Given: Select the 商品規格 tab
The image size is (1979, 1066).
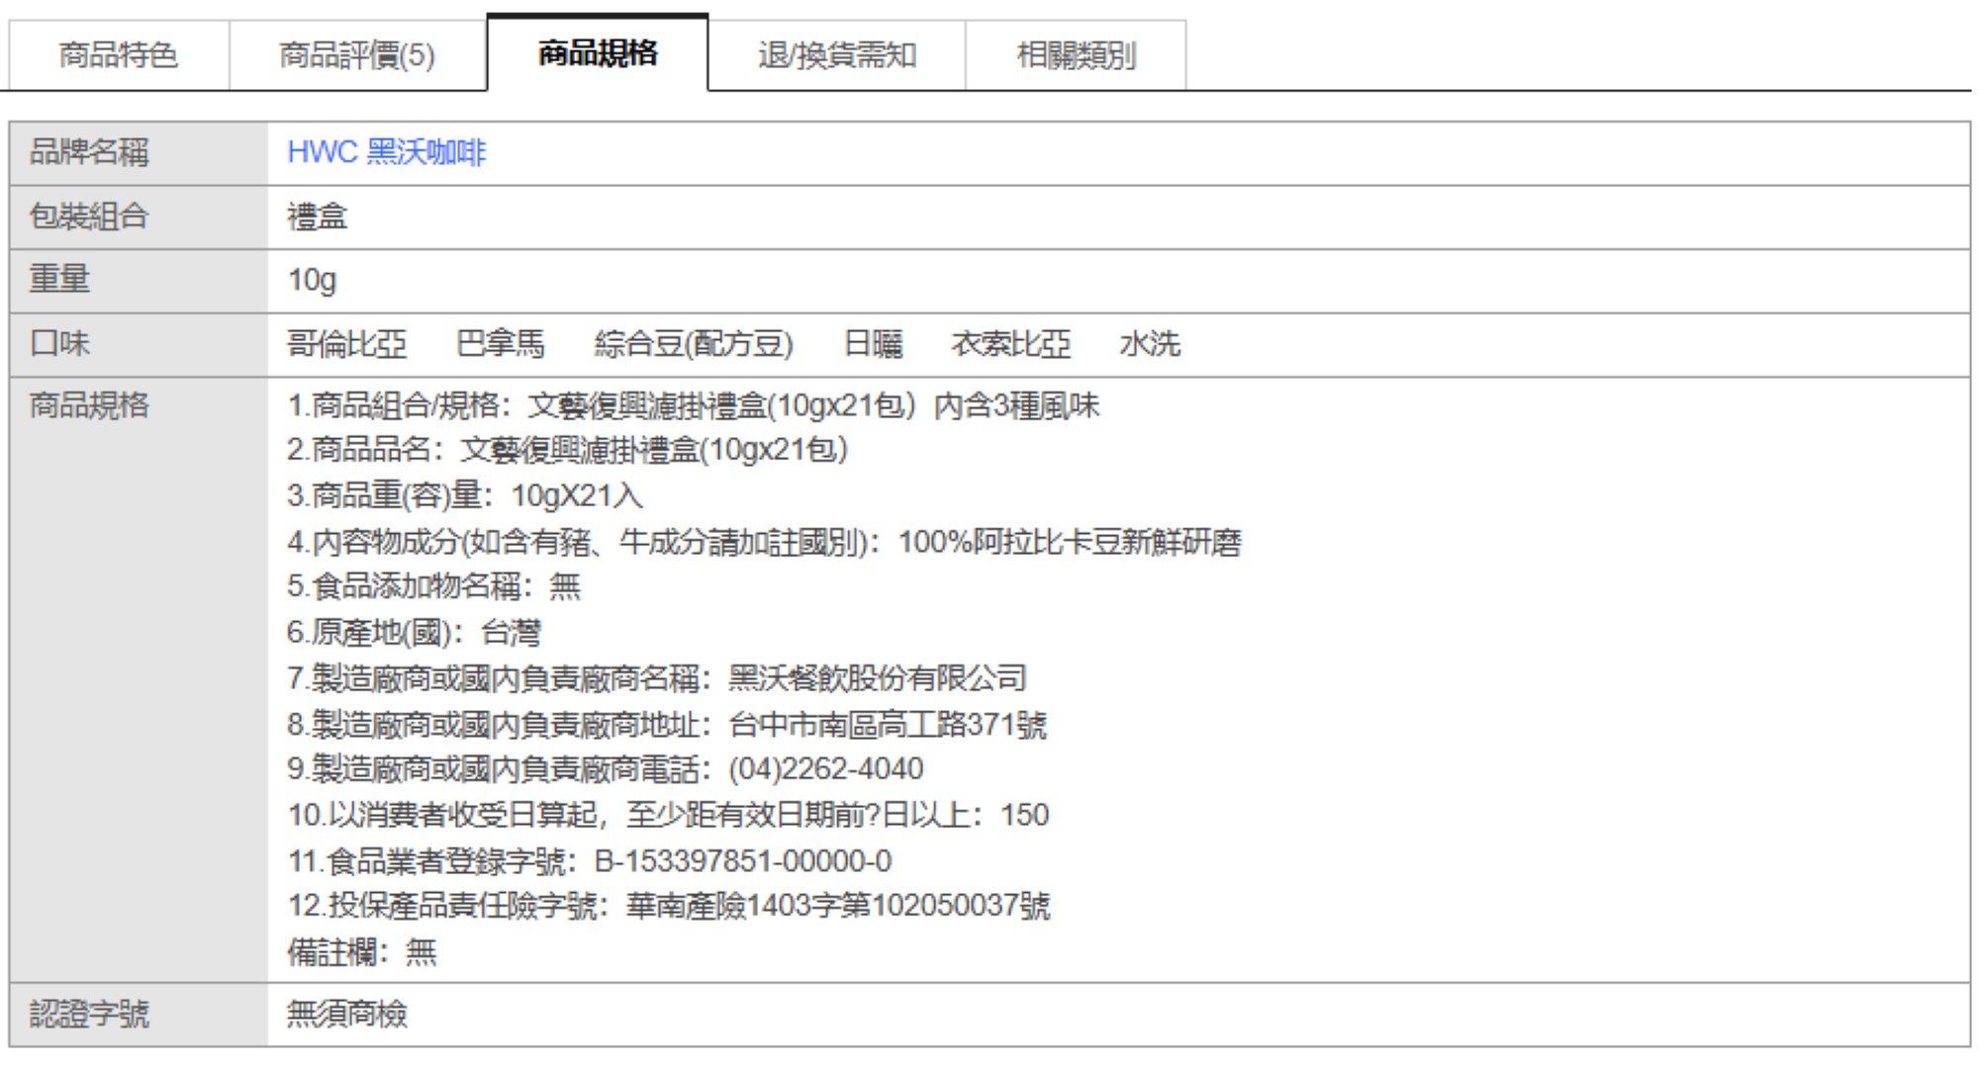Looking at the screenshot, I should [x=598, y=53].
